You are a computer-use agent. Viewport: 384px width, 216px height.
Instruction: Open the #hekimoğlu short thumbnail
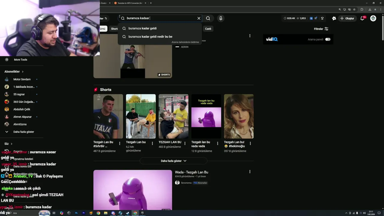(239, 116)
